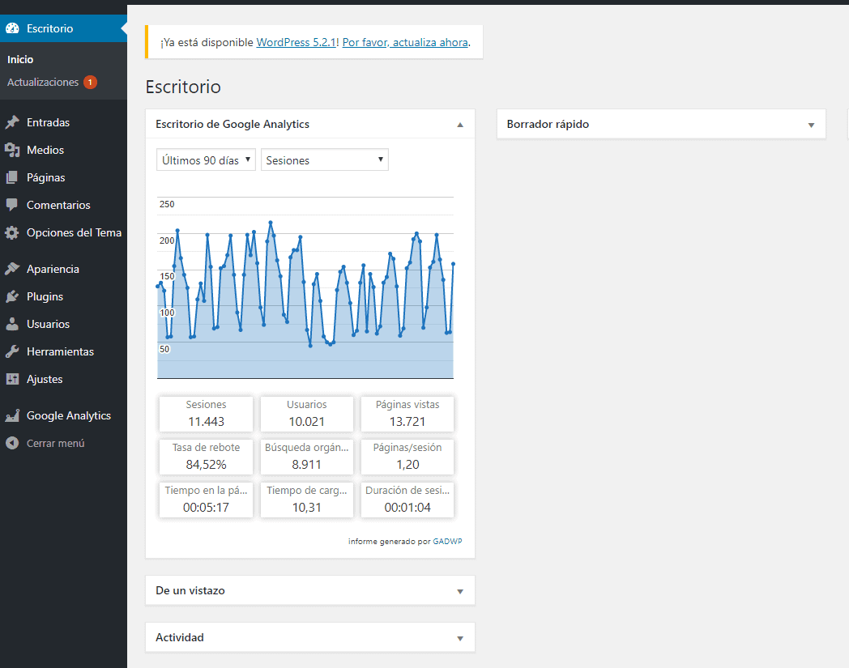Screen dimensions: 849x668
Task: Click the Medios media icon
Action: pos(12,151)
